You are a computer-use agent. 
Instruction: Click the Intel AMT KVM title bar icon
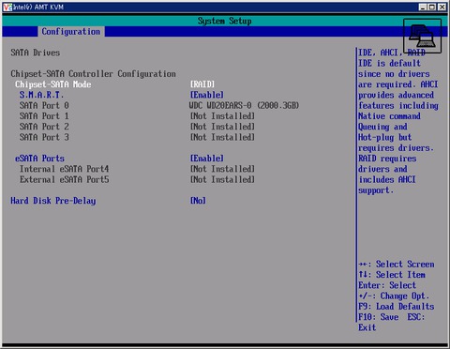coord(7,7)
